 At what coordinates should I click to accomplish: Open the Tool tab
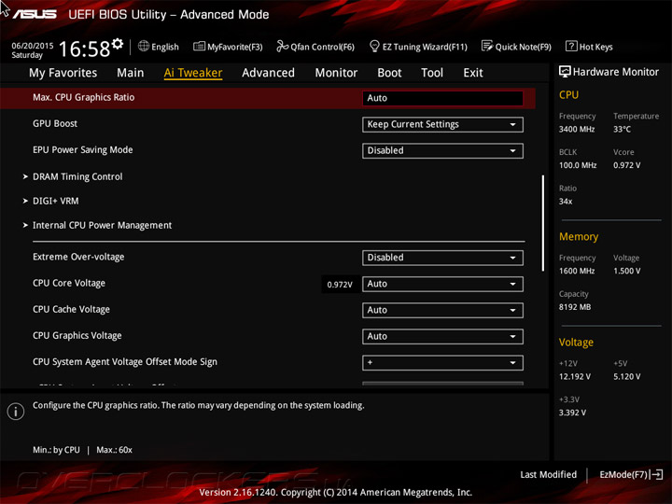pyautogui.click(x=432, y=73)
